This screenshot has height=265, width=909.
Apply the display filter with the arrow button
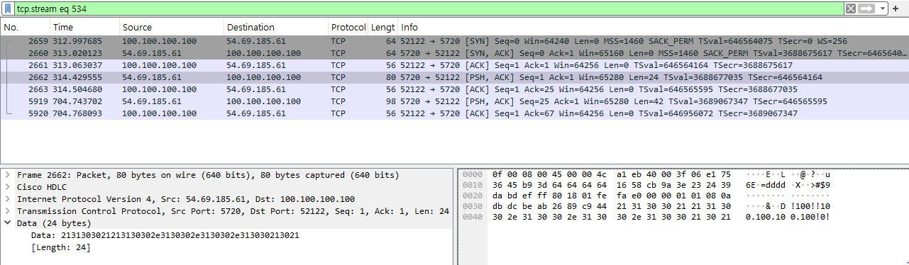click(866, 8)
